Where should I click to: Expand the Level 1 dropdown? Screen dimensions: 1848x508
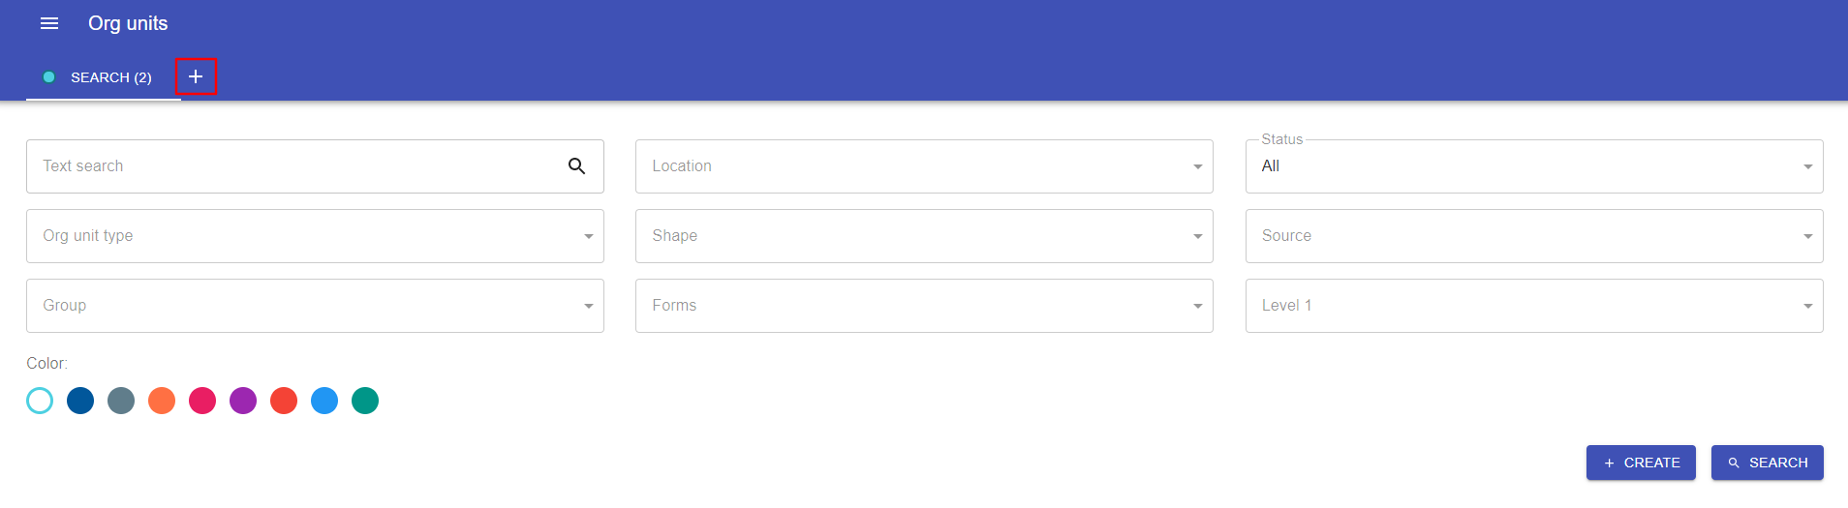[x=1534, y=306]
